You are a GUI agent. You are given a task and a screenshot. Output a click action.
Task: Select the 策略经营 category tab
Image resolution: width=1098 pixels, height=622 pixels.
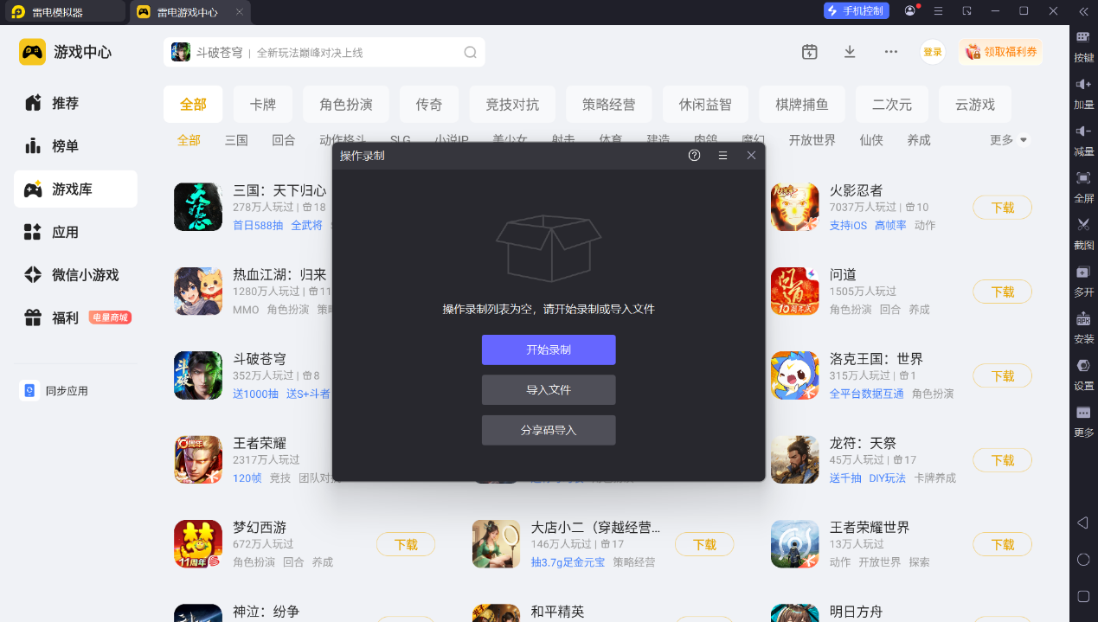click(x=609, y=104)
